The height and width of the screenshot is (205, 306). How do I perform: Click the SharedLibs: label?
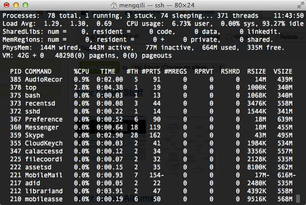pyautogui.click(x=23, y=31)
